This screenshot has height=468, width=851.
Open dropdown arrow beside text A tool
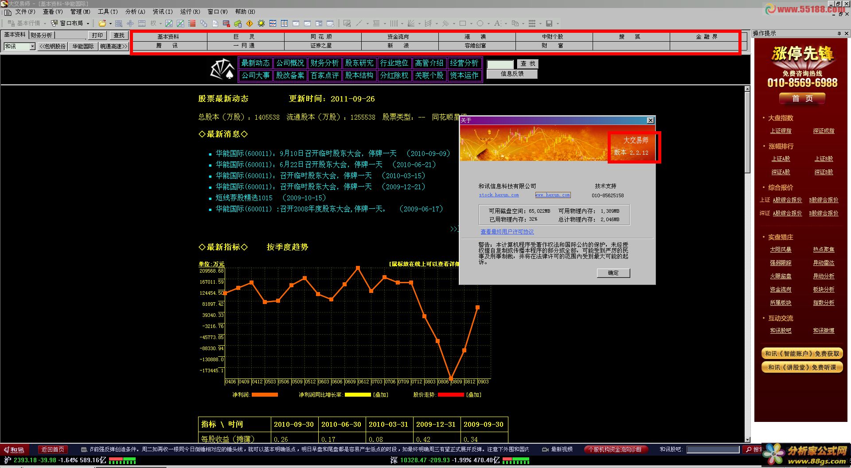(506, 23)
